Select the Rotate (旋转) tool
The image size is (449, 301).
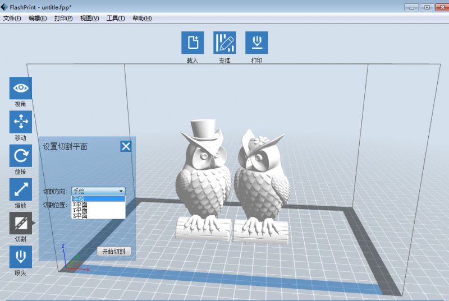pyautogui.click(x=21, y=155)
